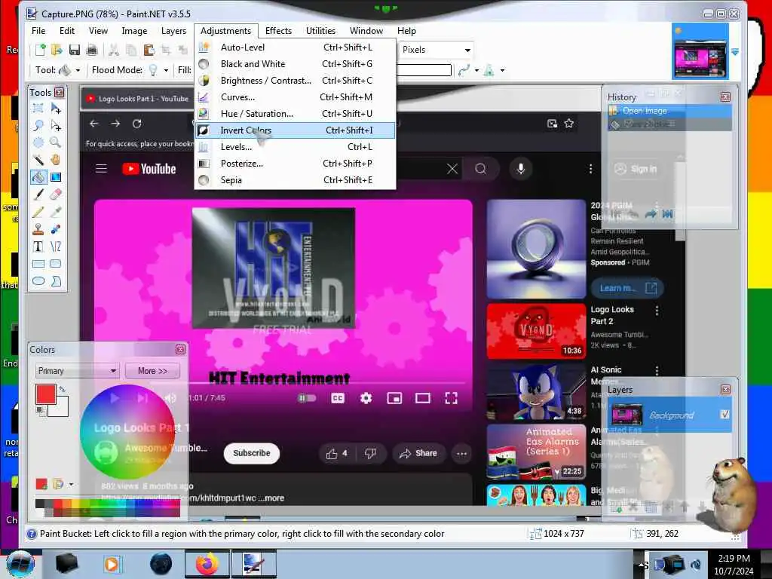
Task: Select Open Image entry in History
Action: click(669, 111)
